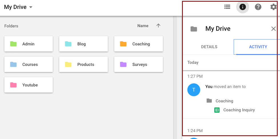
Task: Click the Name sort option
Action: pos(143,26)
